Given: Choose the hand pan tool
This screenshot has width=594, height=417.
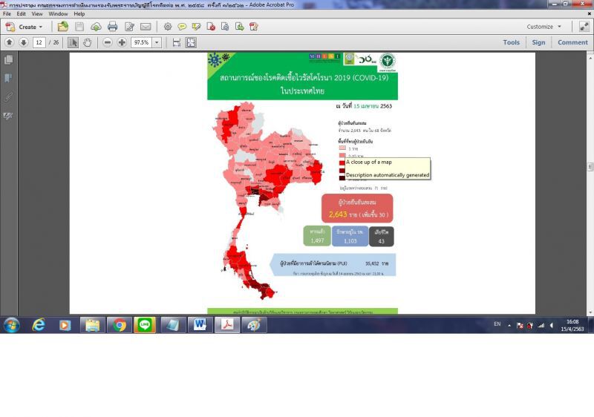Looking at the screenshot, I should click(88, 42).
